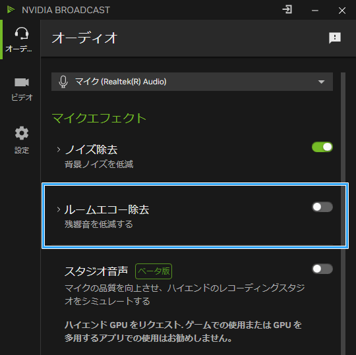Click the microphone icon in device selector

(63, 82)
